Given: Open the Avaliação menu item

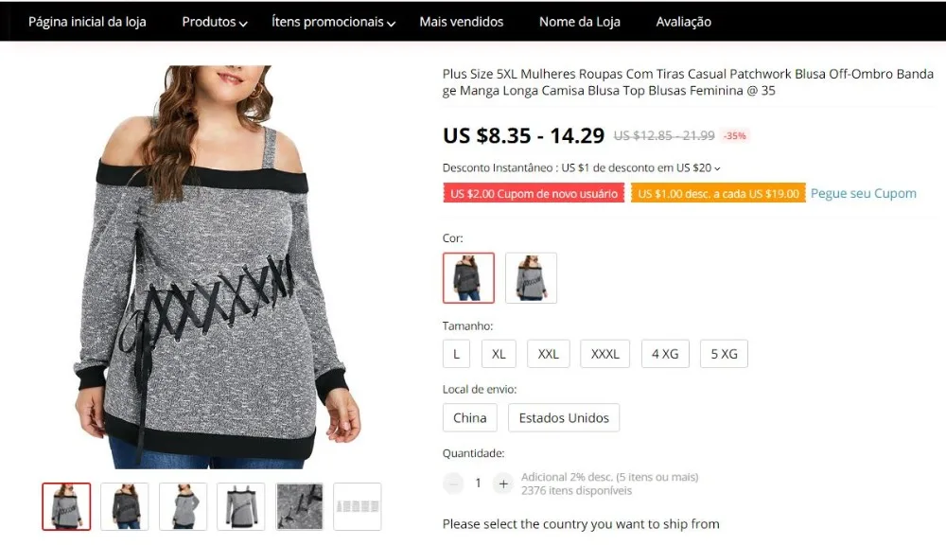Looking at the screenshot, I should (x=684, y=22).
